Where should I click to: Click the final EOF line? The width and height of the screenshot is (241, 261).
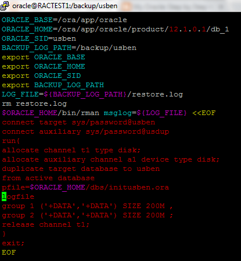tap(9, 252)
